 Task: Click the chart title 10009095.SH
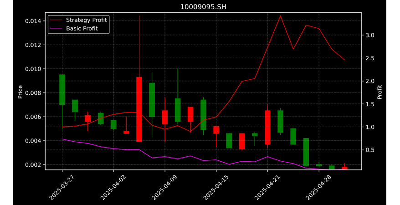203,7
